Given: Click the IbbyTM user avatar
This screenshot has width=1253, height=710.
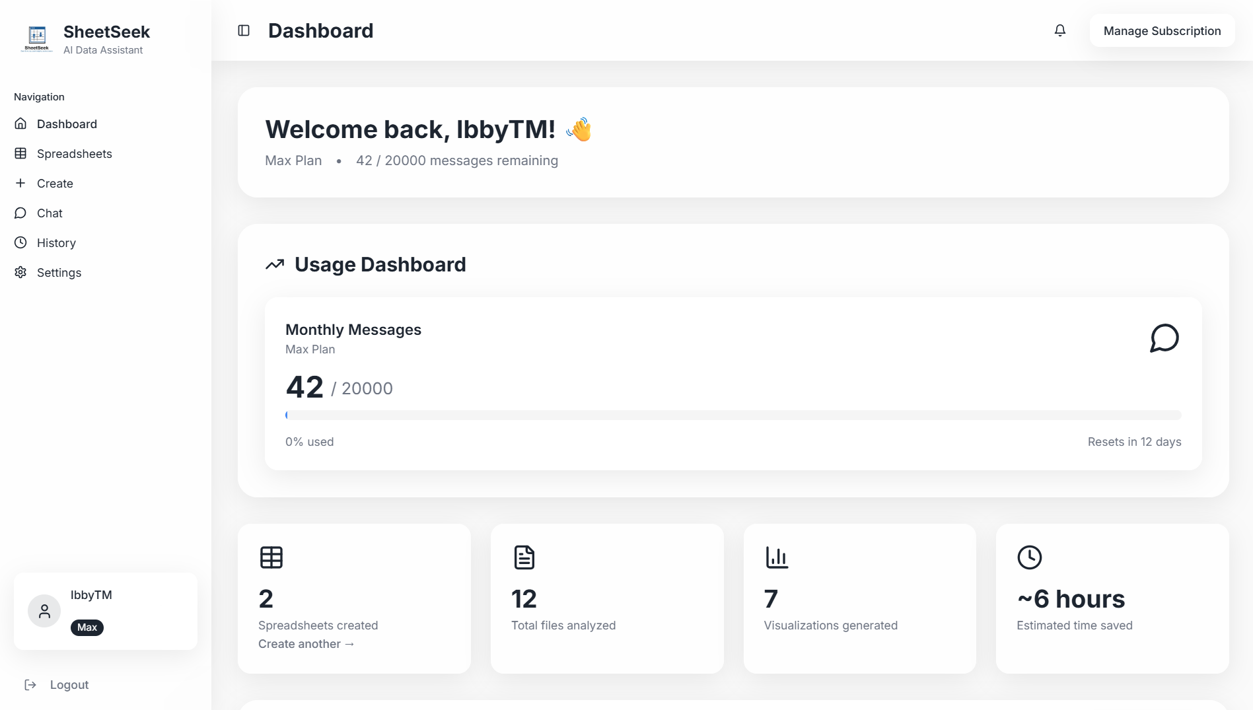Looking at the screenshot, I should 44,610.
